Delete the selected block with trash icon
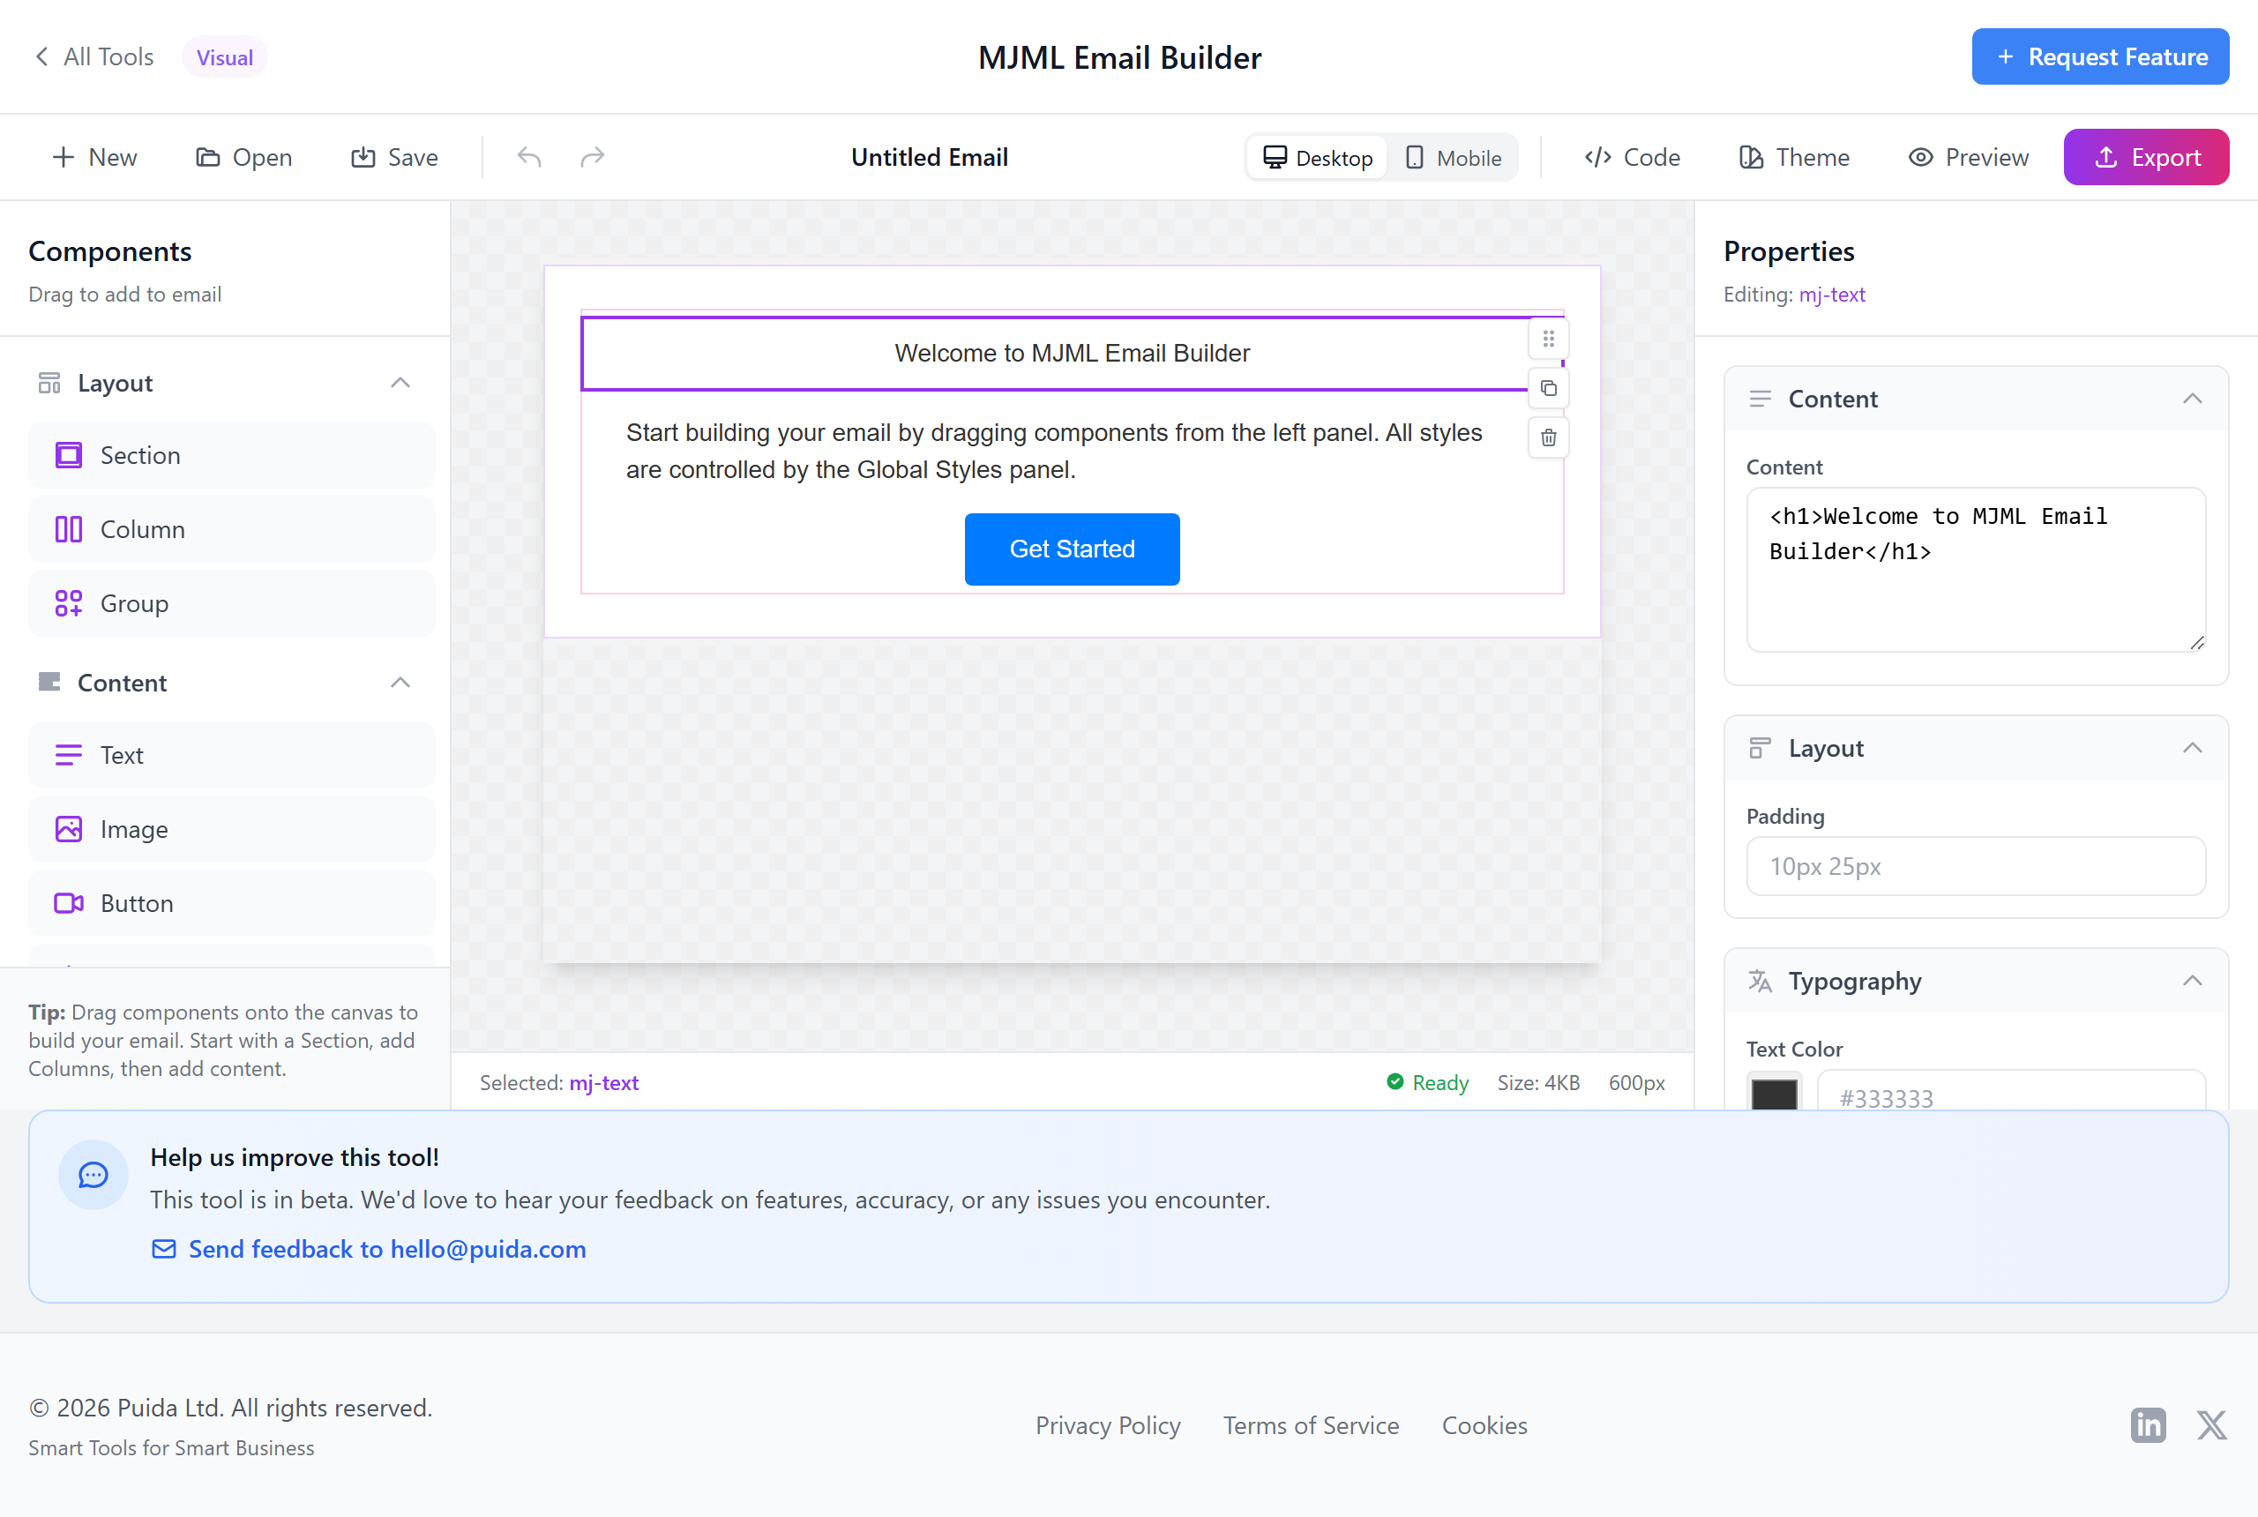This screenshot has width=2258, height=1517. (1548, 438)
